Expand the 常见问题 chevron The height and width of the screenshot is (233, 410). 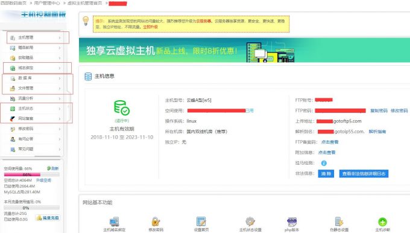(x=60, y=150)
